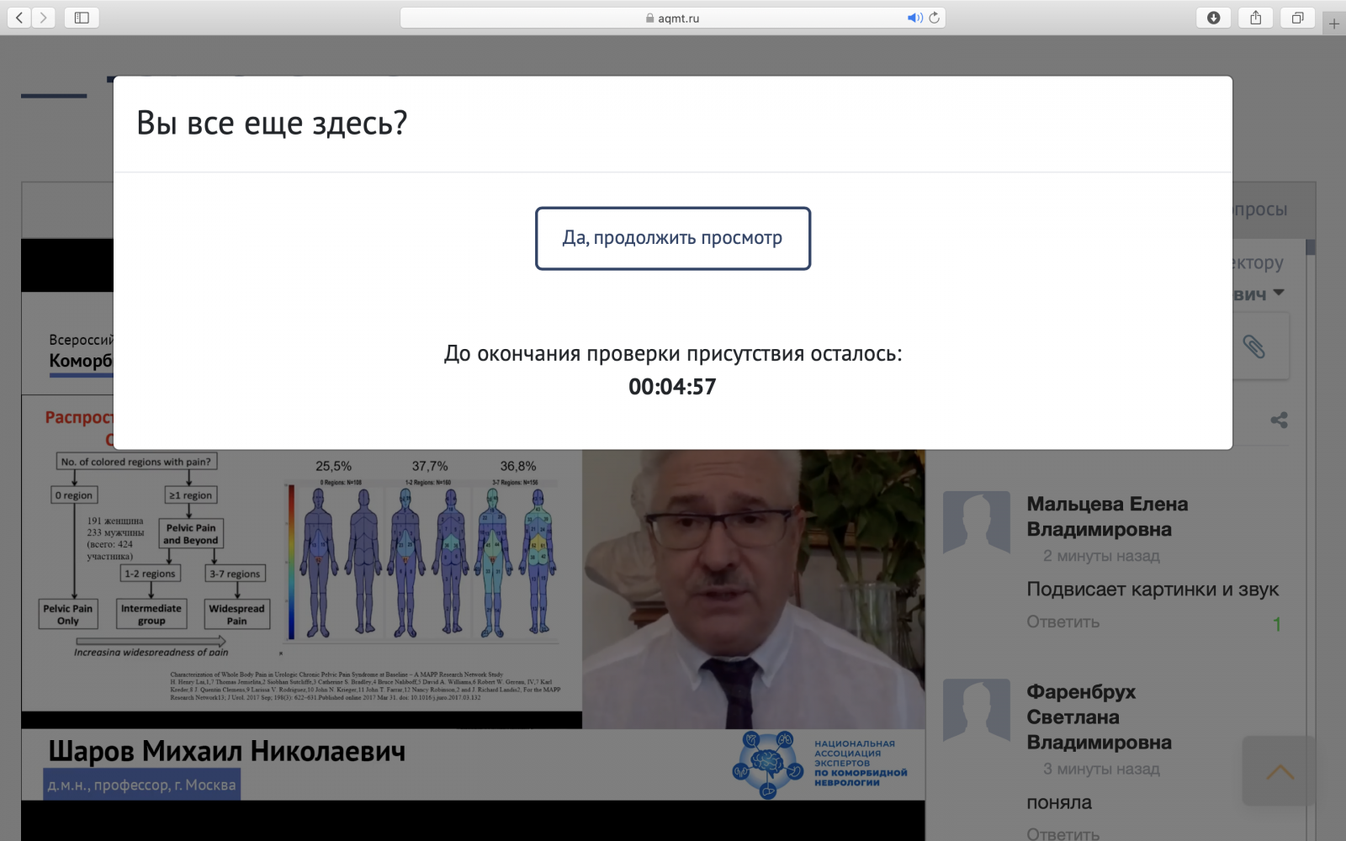The image size is (1346, 841).
Task: Show all tabs overview button
Action: [x=1298, y=18]
